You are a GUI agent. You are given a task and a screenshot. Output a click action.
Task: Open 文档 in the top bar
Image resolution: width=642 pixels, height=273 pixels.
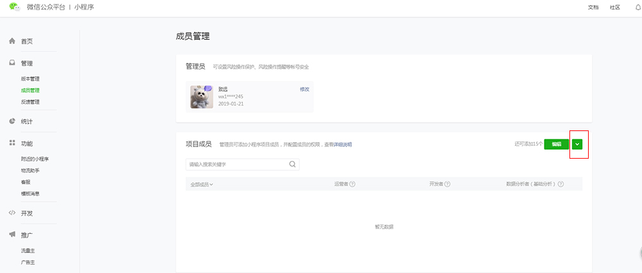pyautogui.click(x=593, y=7)
